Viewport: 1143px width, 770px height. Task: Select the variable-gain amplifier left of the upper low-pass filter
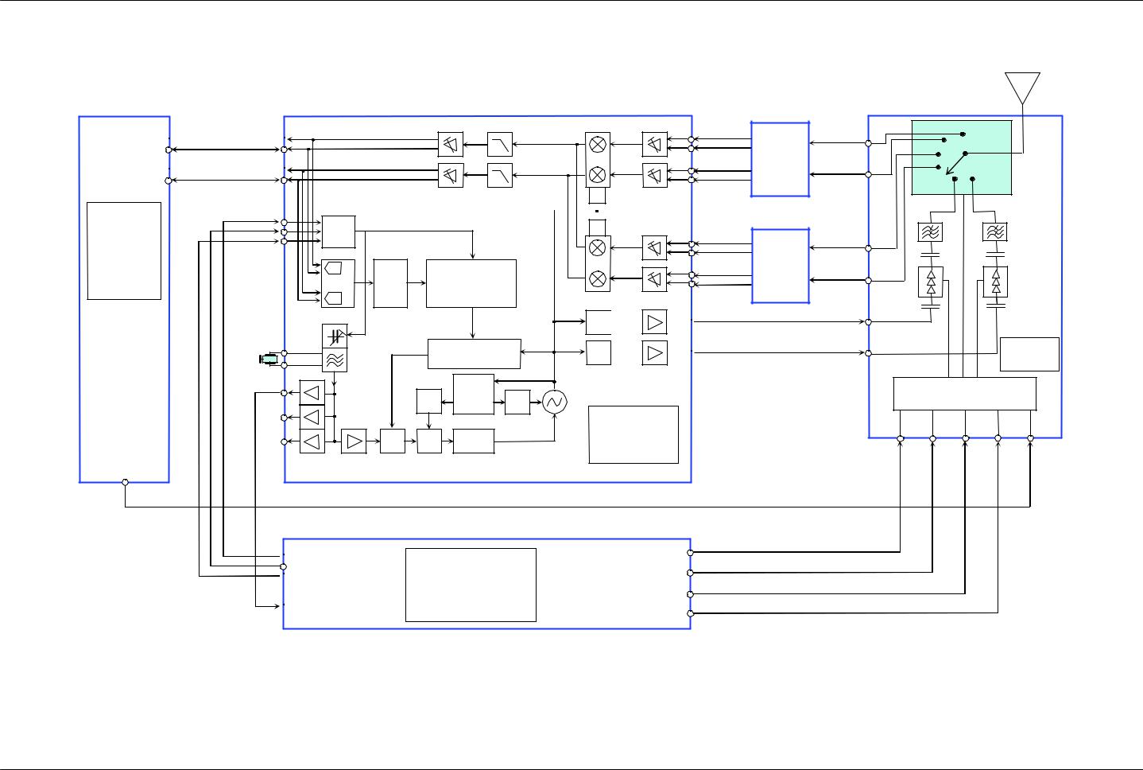tap(451, 145)
